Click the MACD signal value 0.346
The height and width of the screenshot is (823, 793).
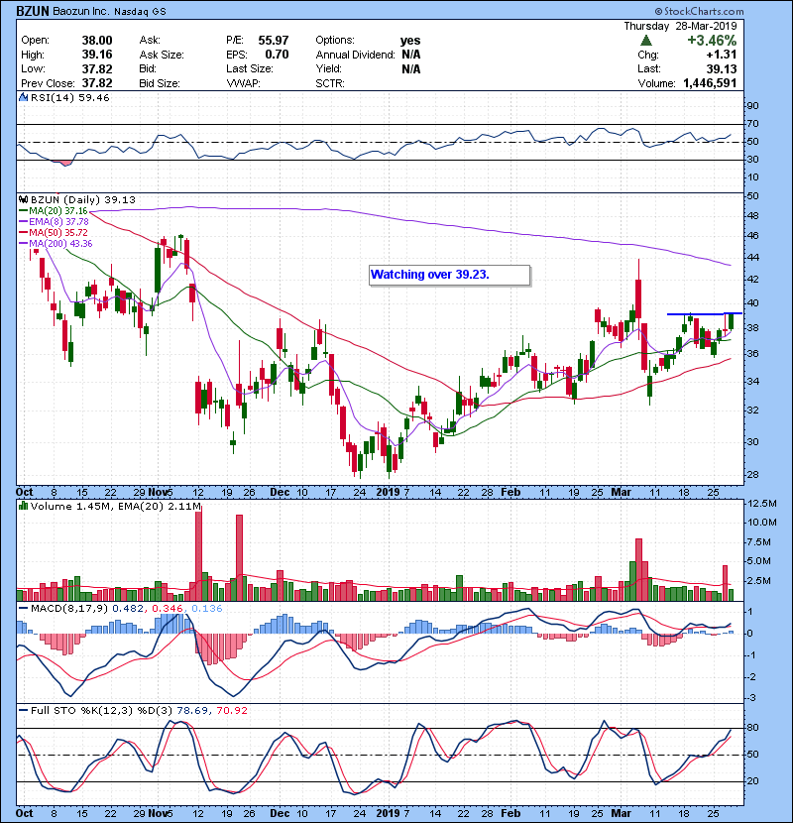point(168,609)
